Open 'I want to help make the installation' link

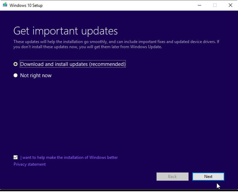[x=69, y=157]
